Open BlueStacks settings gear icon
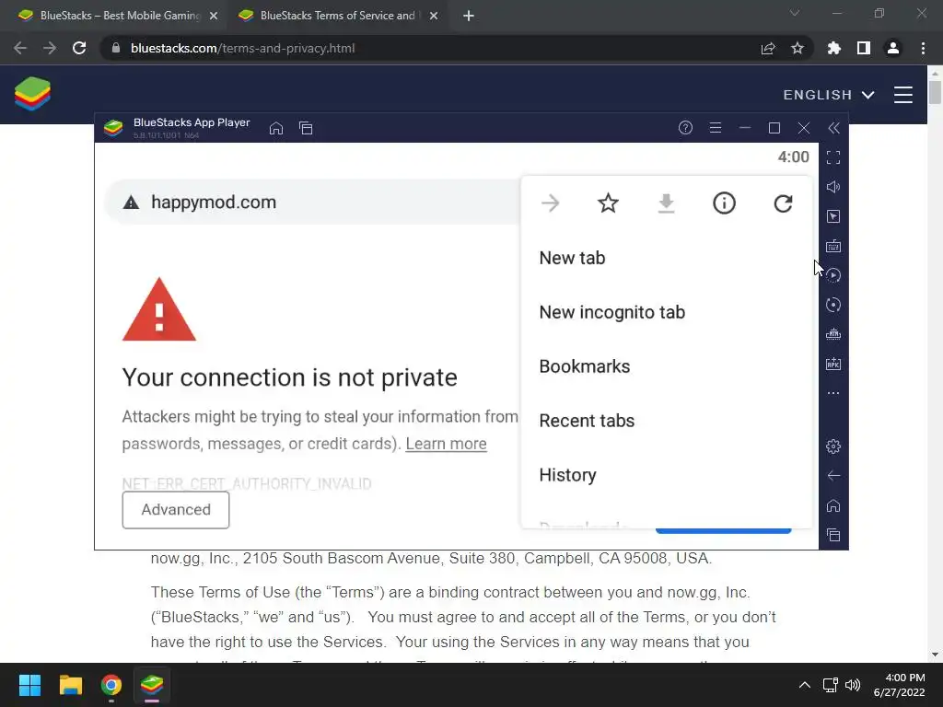This screenshot has height=707, width=943. coord(833,446)
